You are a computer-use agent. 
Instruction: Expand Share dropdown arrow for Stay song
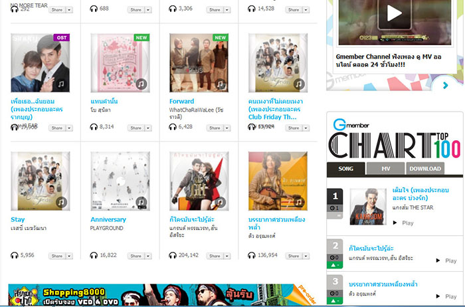tap(69, 256)
